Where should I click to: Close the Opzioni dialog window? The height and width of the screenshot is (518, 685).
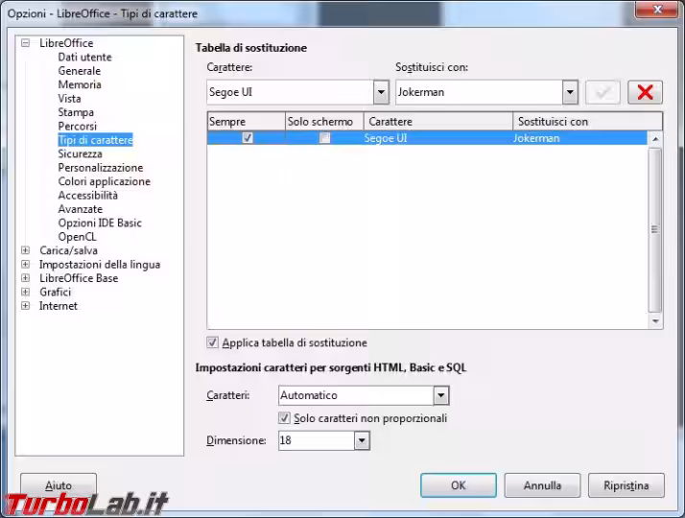(657, 10)
